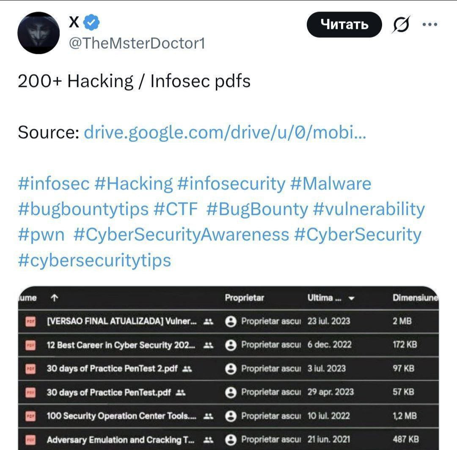The height and width of the screenshot is (450, 457).
Task: Open Adversary Emulation and Cracking file
Action: pos(121,440)
